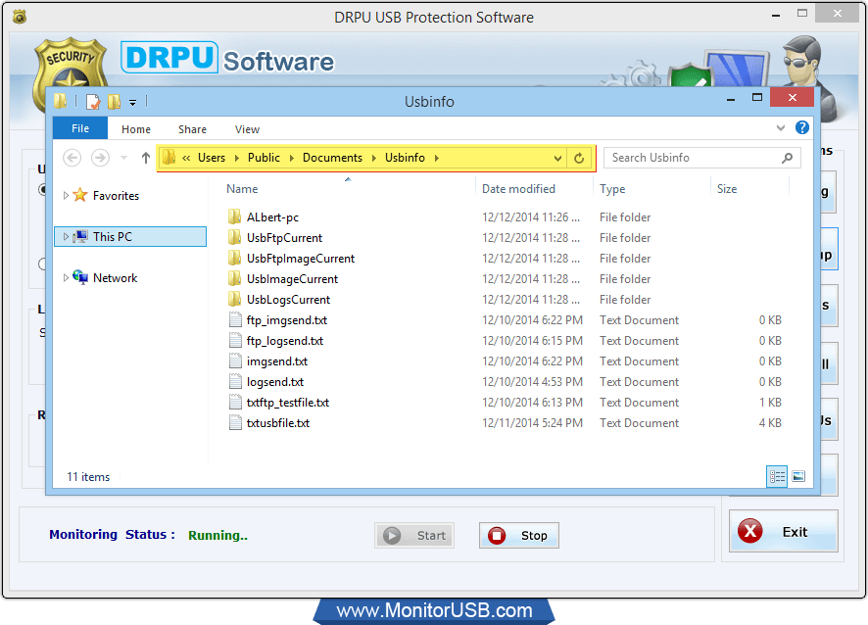The image size is (868, 625).
Task: Select the UsbFtpCurrent folder icon
Action: click(x=235, y=237)
